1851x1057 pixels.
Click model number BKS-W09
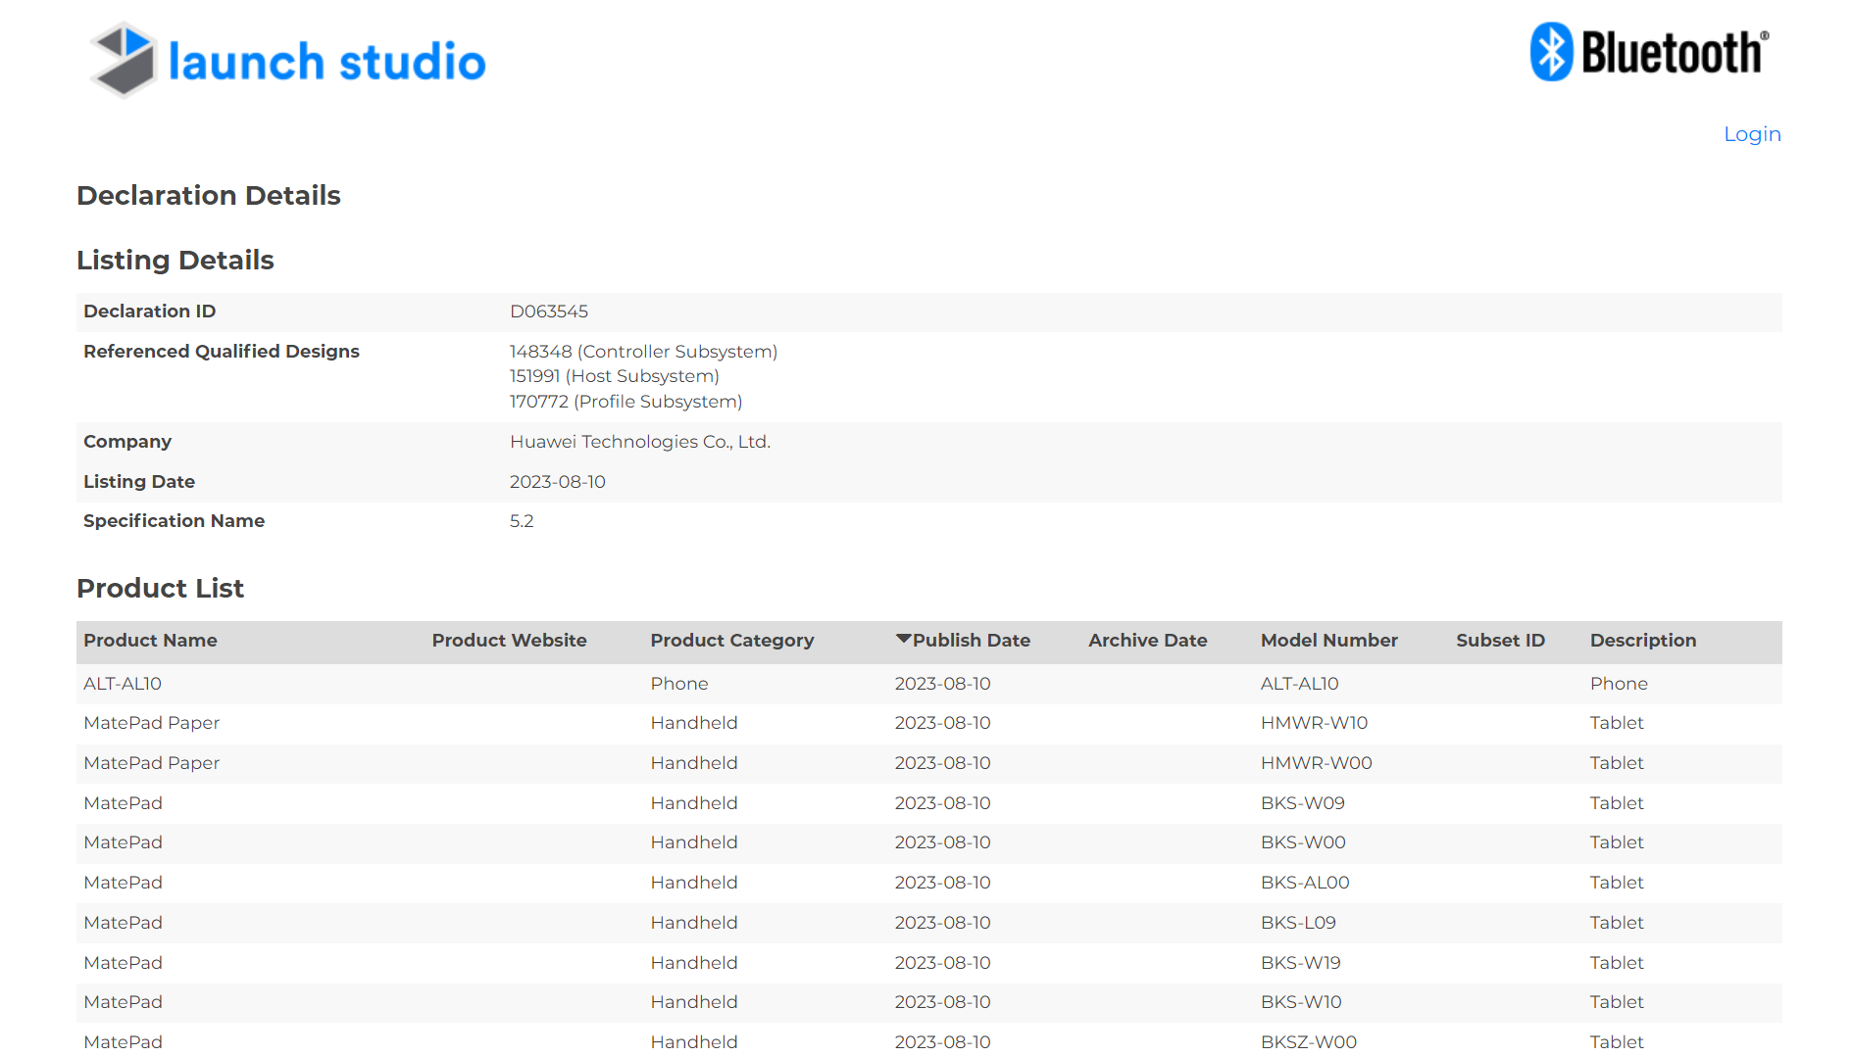(x=1302, y=803)
